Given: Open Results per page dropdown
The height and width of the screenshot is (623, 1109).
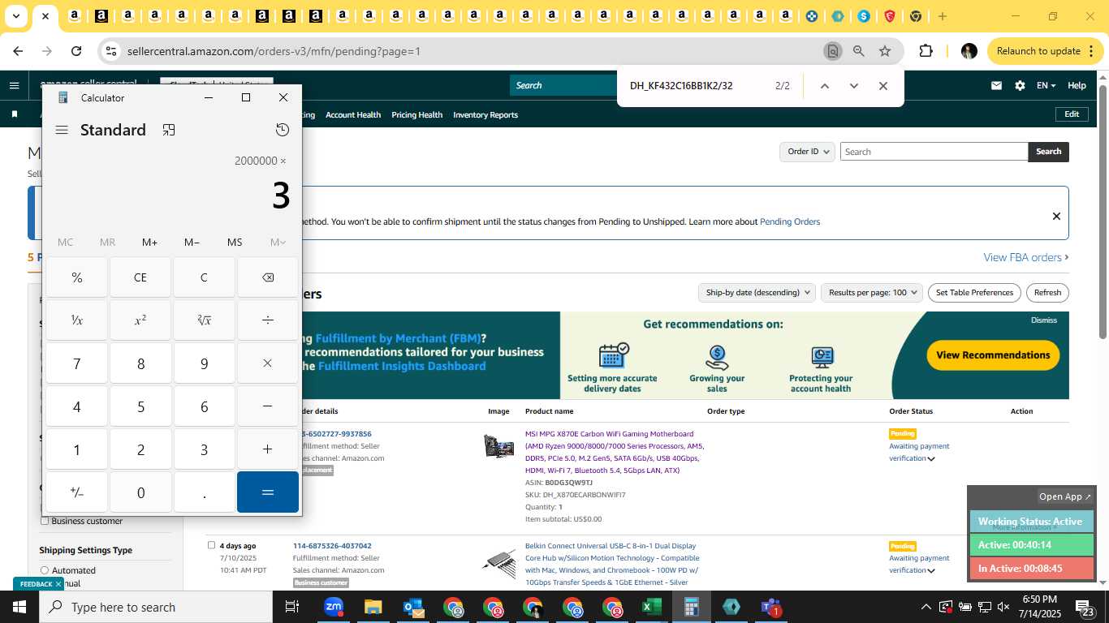Looking at the screenshot, I should point(872,292).
